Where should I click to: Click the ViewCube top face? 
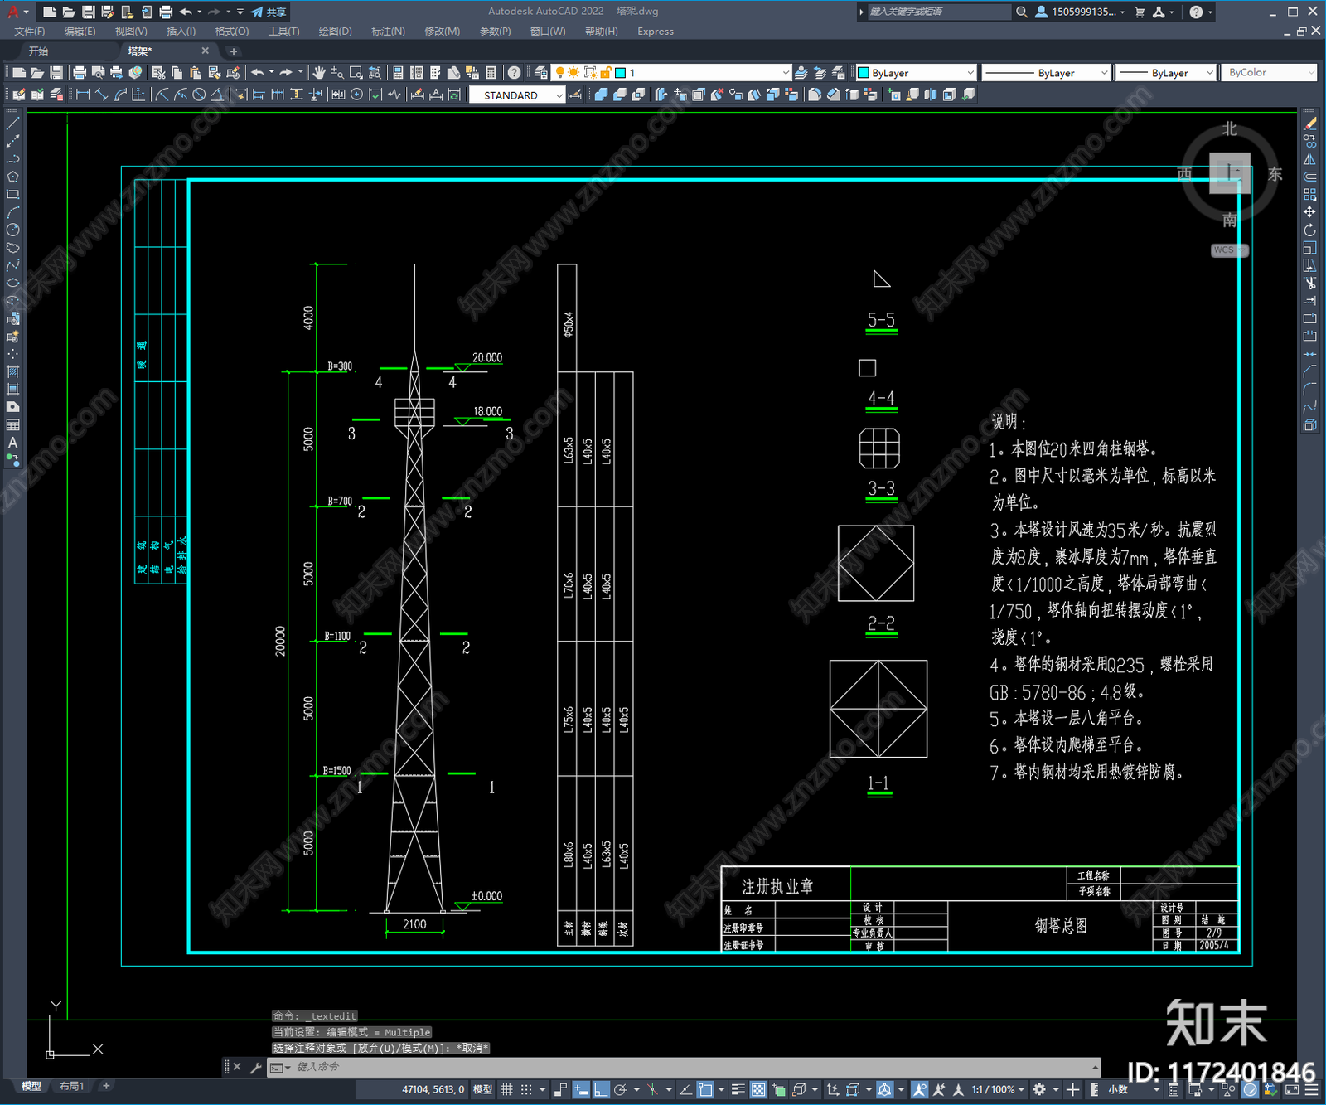point(1230,173)
